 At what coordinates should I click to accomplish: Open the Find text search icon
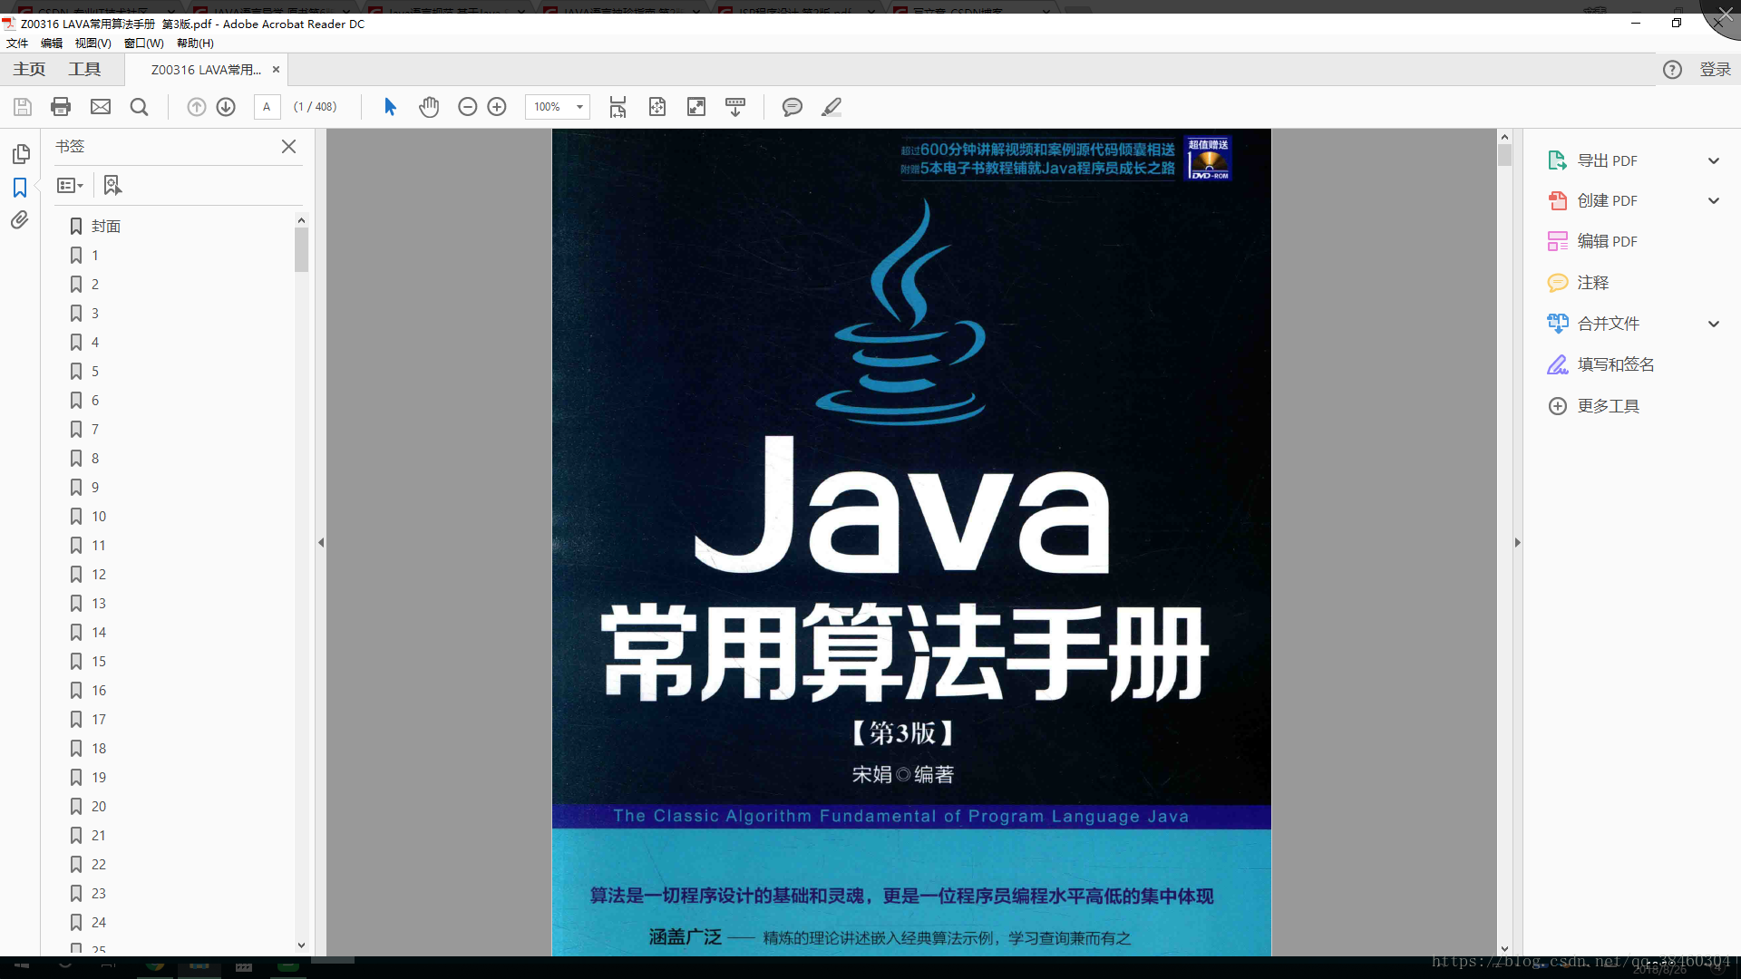139,107
